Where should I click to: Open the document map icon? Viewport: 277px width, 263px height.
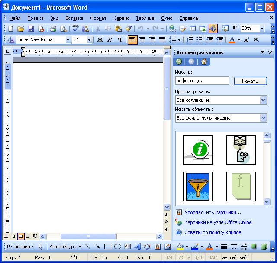(x=225, y=29)
